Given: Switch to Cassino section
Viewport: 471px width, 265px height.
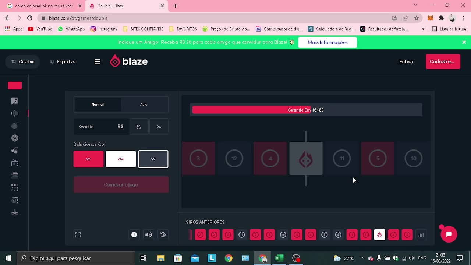Looking at the screenshot, I should [23, 62].
